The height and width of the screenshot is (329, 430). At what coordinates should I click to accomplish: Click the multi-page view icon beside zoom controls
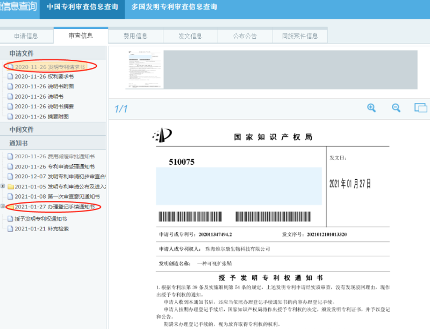[x=421, y=108]
